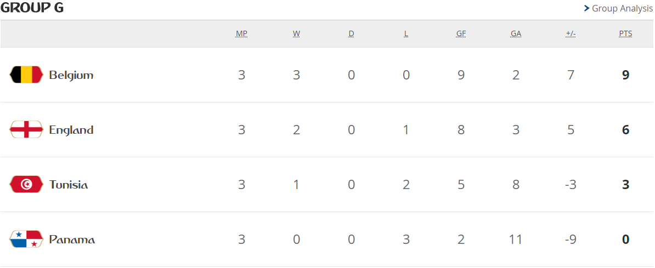Open the Tunisia team name link
The width and height of the screenshot is (655, 268).
(x=69, y=185)
